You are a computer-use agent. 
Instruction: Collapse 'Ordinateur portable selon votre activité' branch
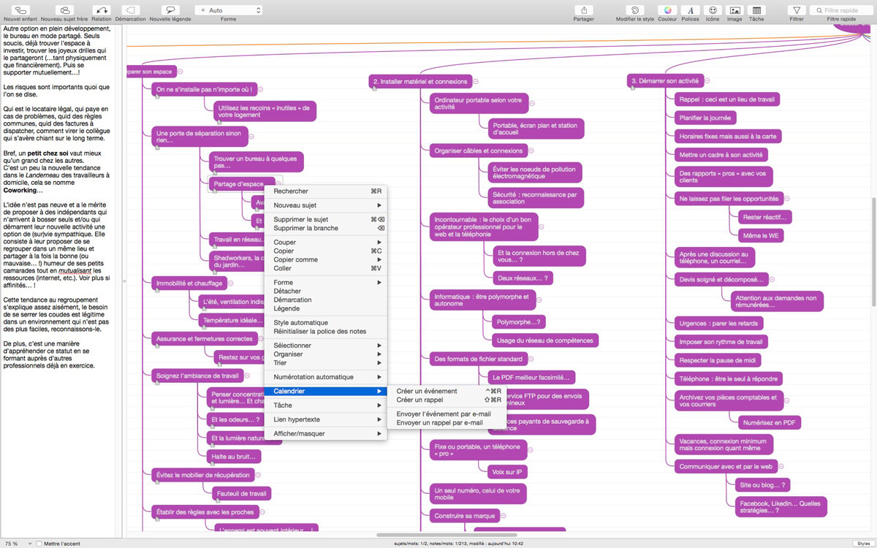pyautogui.click(x=533, y=103)
